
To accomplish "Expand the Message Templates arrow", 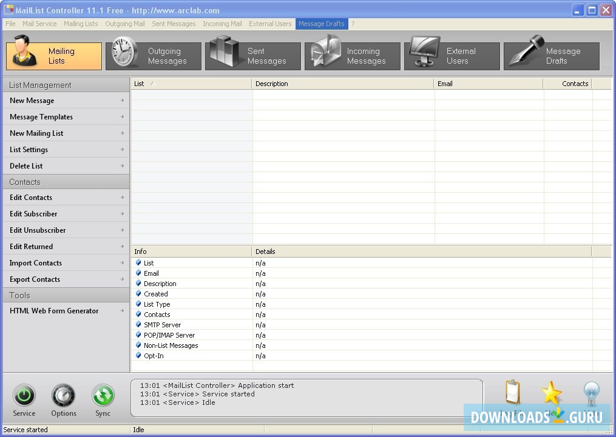I will 122,117.
